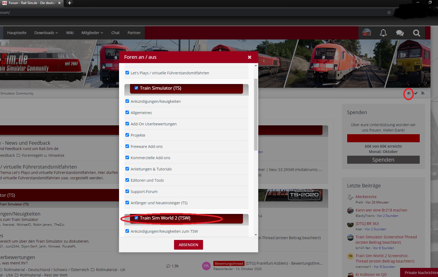Click the eye icon to toggle forums

pyautogui.click(x=409, y=93)
